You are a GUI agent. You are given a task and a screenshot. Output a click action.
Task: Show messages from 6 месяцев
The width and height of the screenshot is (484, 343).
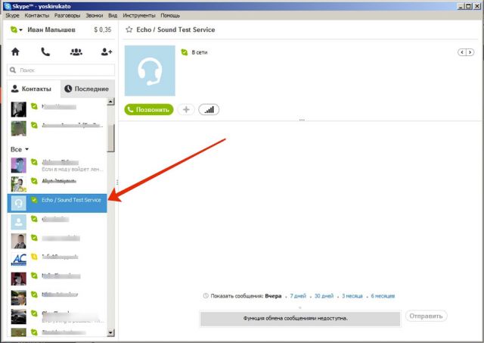click(x=383, y=296)
